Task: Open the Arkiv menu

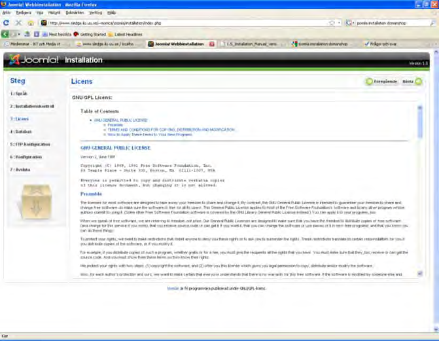Action: click(6, 12)
